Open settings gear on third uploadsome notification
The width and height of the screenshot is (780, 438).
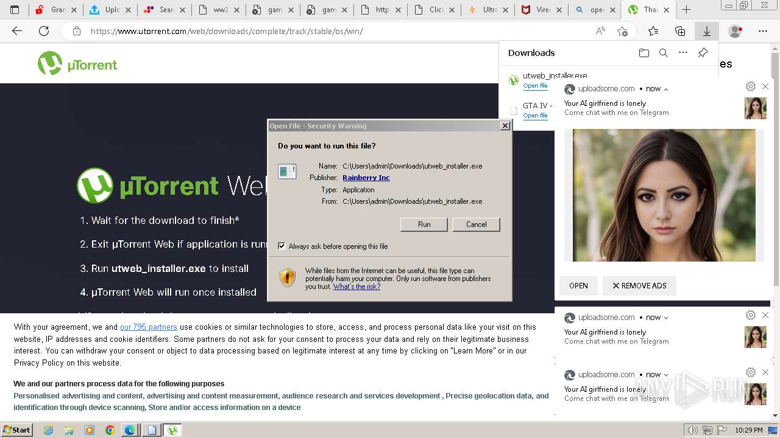(751, 372)
